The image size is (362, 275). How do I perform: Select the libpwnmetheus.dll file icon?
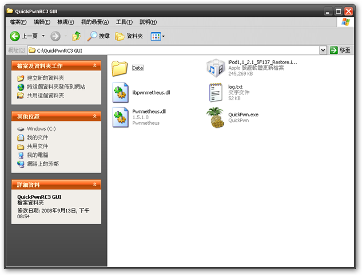(x=120, y=92)
